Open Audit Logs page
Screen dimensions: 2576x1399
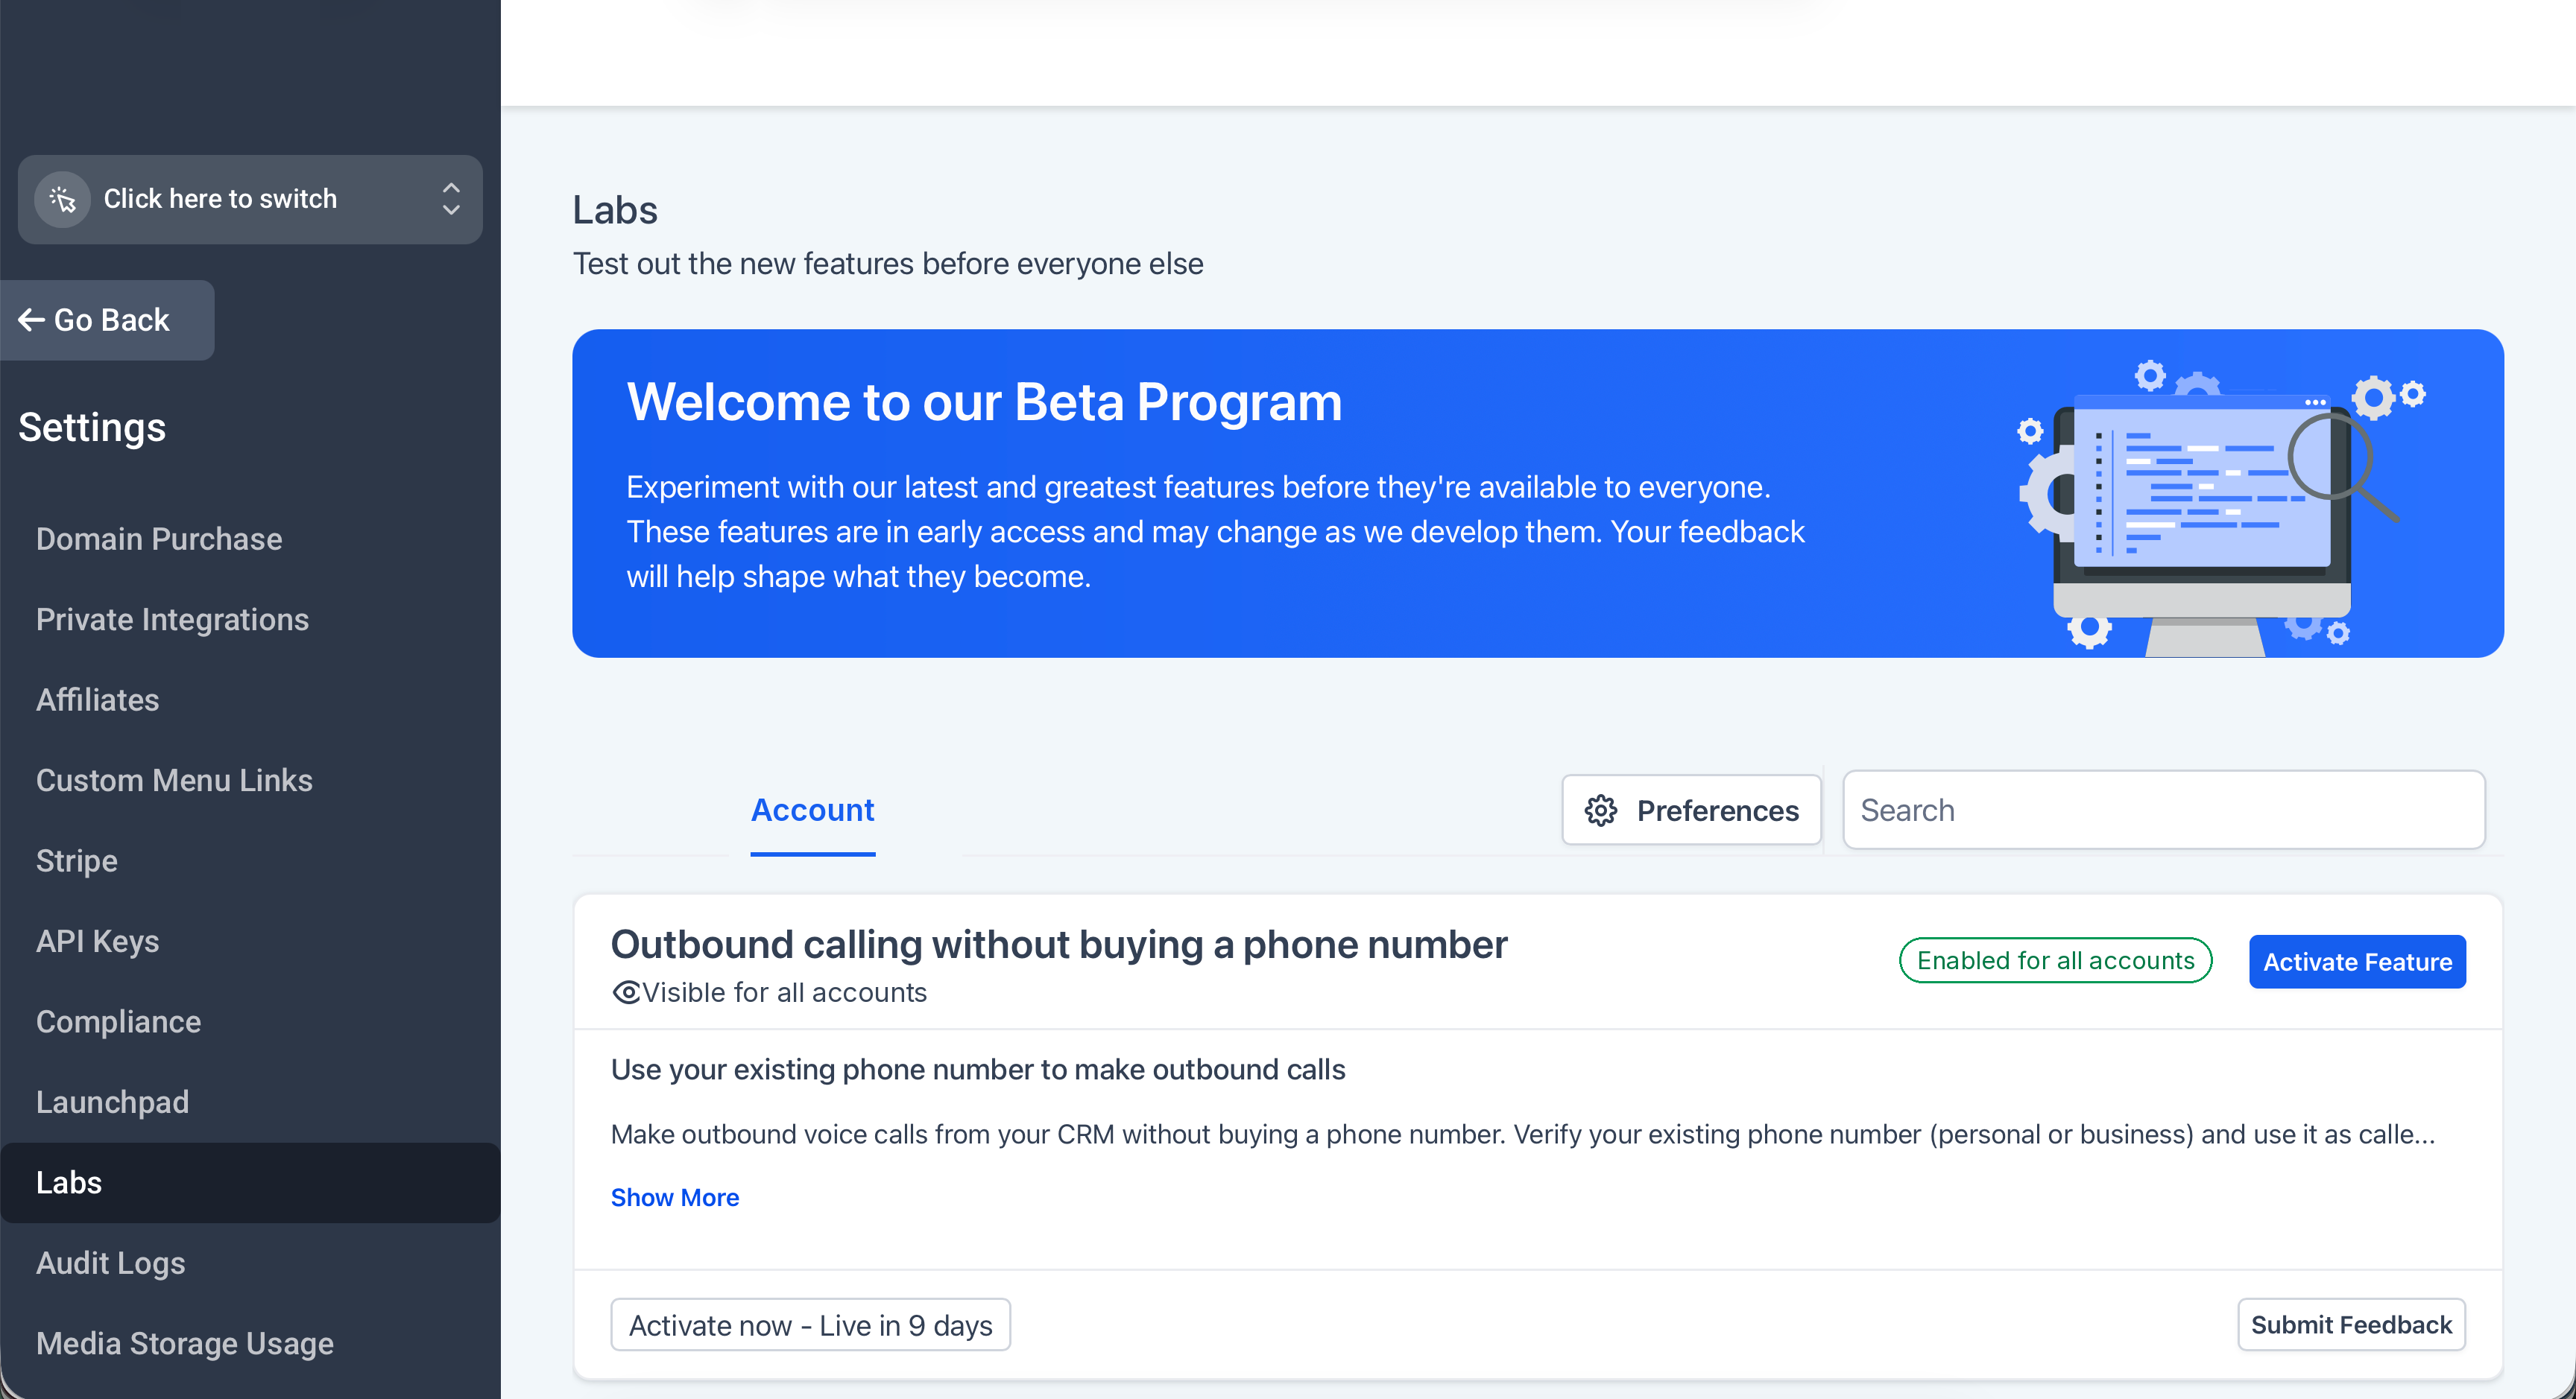(111, 1263)
